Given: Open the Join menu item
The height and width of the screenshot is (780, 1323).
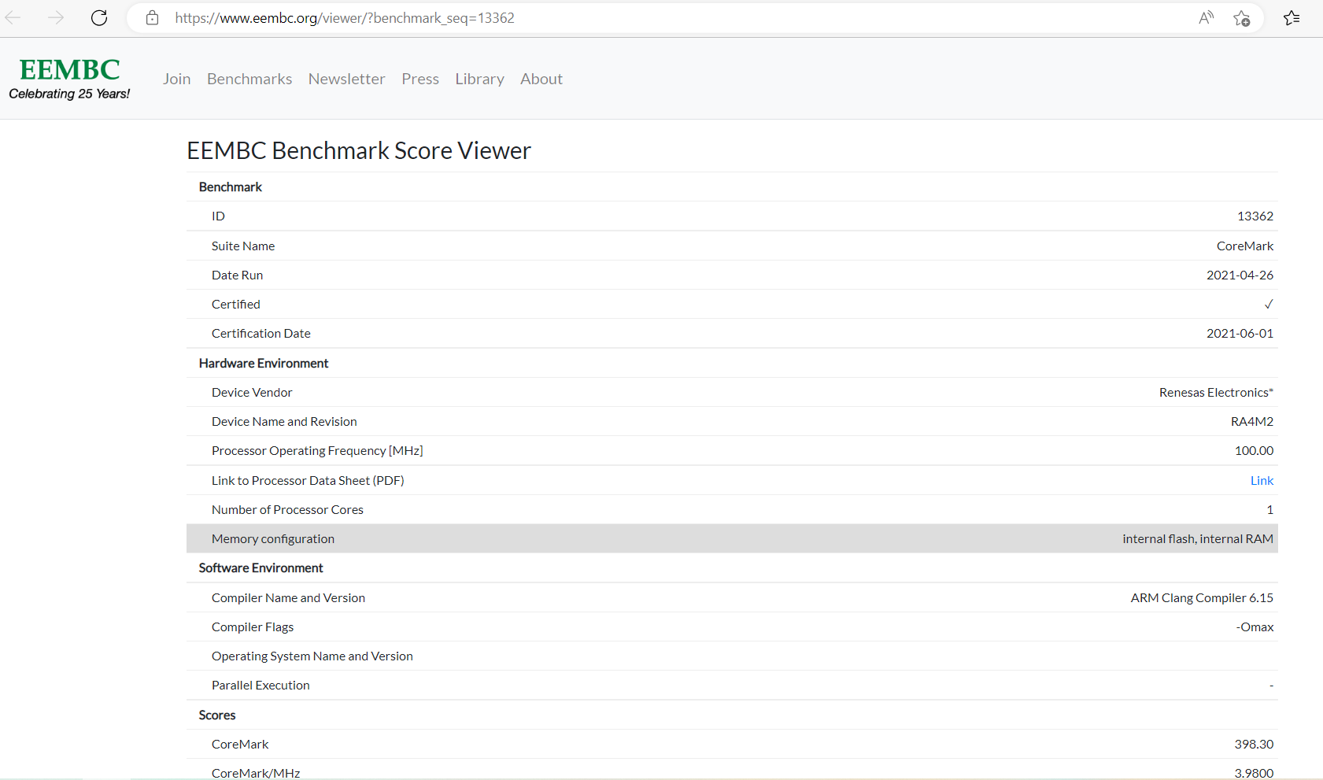Looking at the screenshot, I should [x=177, y=79].
